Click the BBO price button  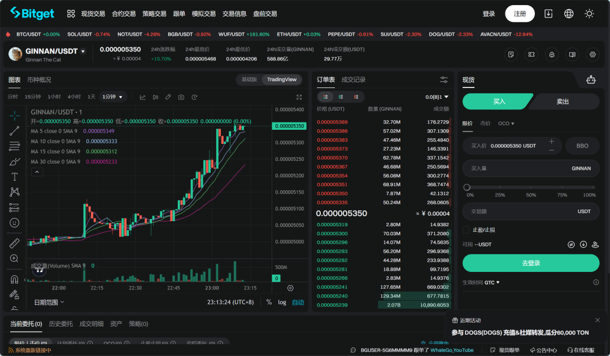tap(582, 146)
